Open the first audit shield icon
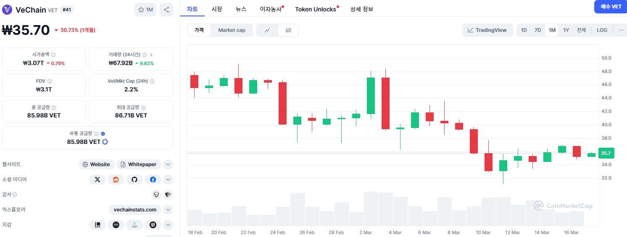The width and height of the screenshot is (627, 237). pos(157,195)
